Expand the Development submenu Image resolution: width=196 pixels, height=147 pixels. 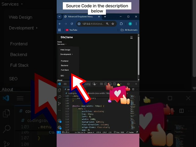tap(66, 54)
